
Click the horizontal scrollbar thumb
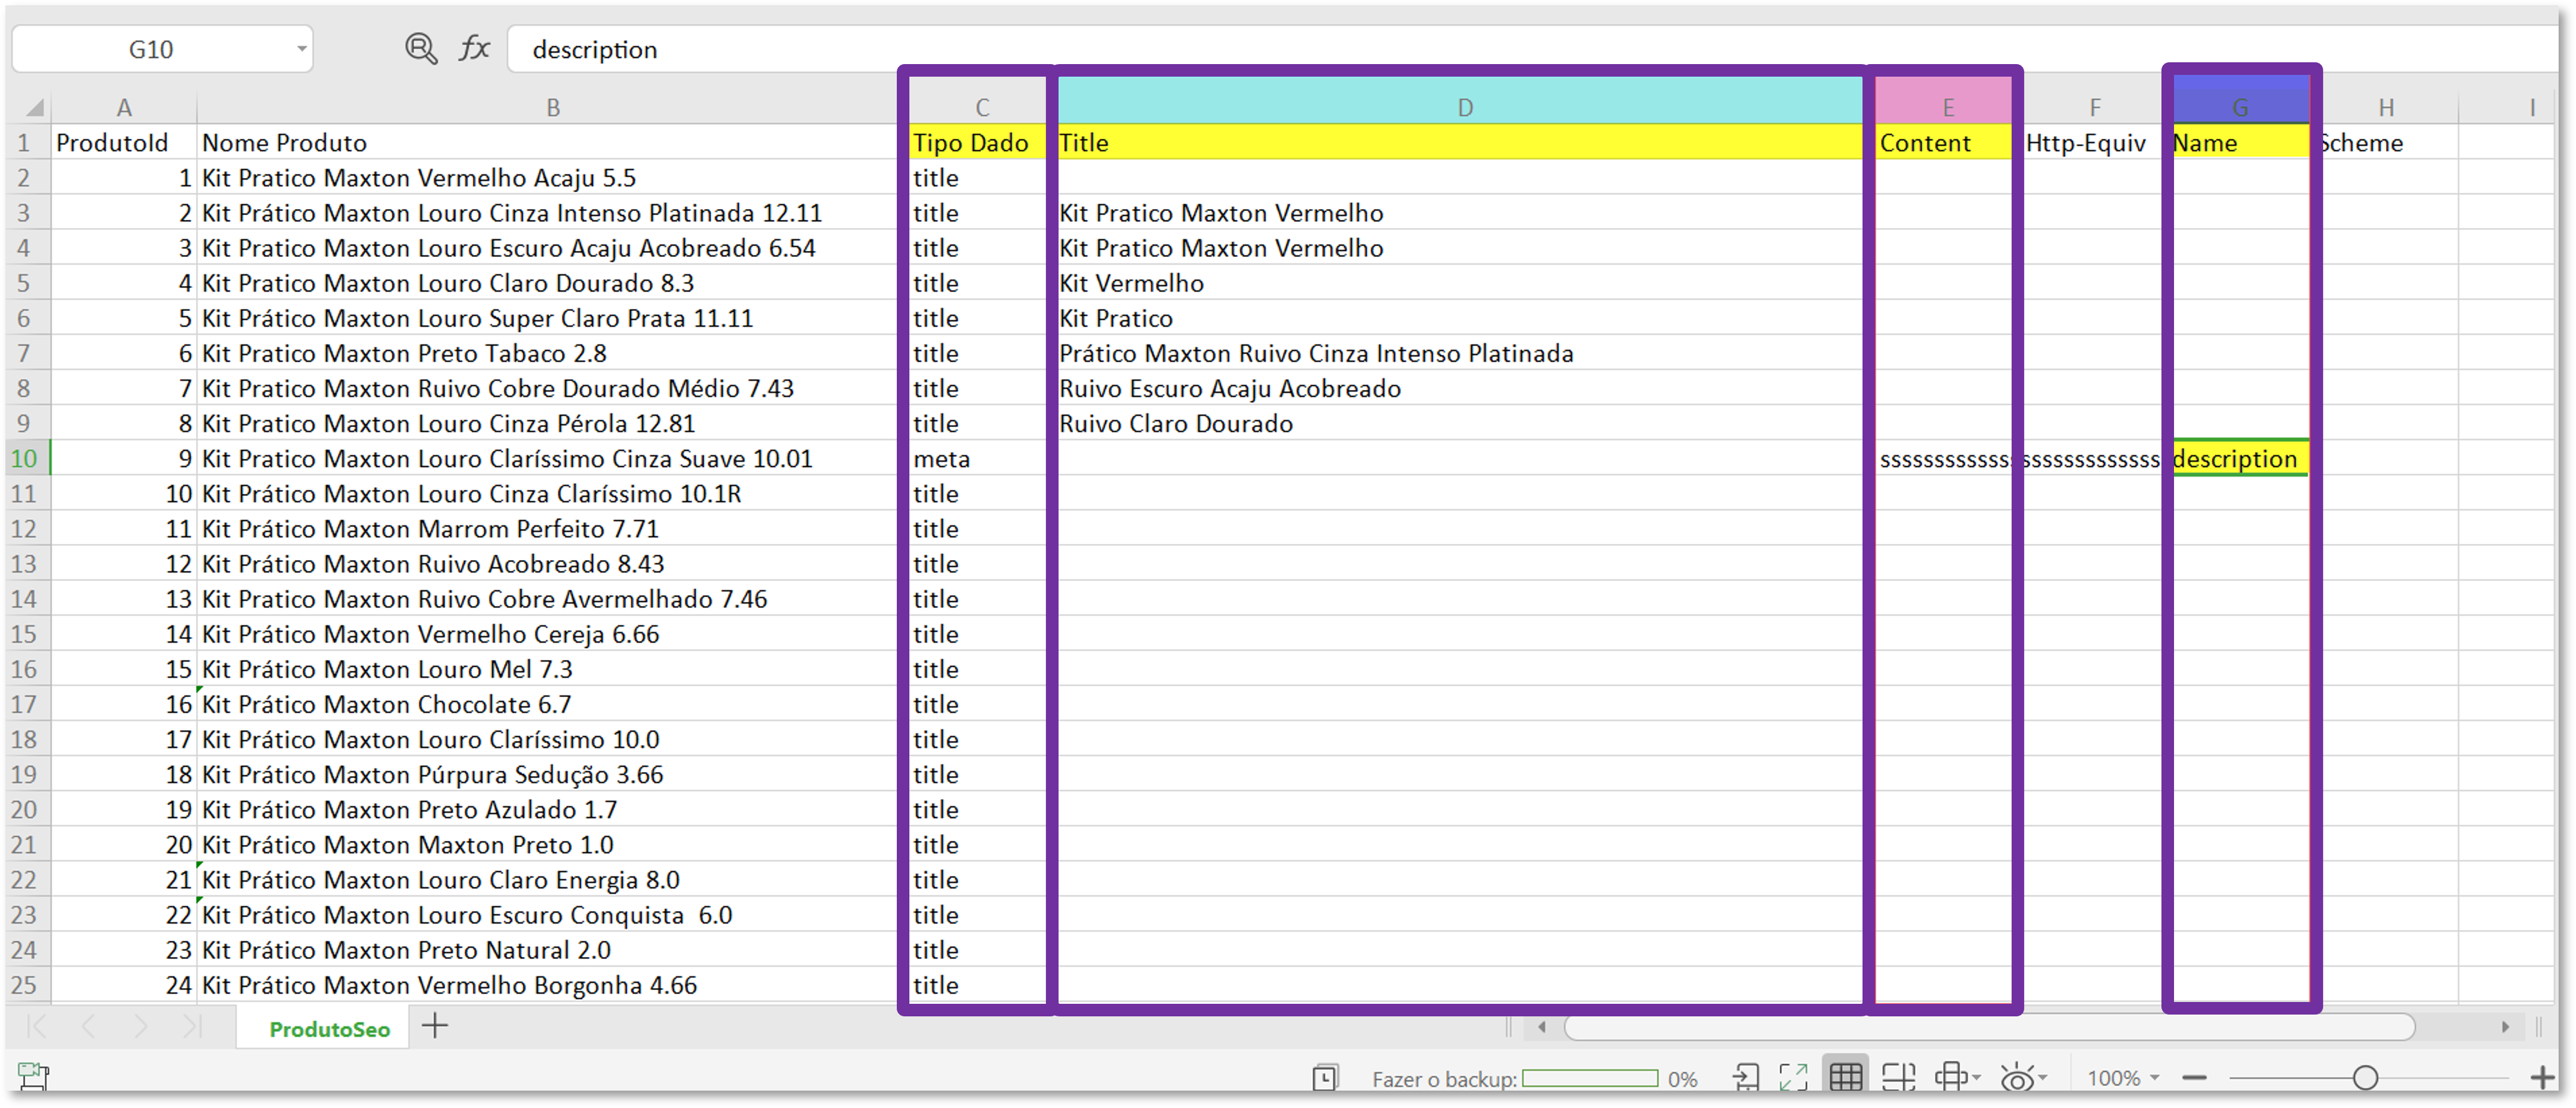click(x=1989, y=1026)
